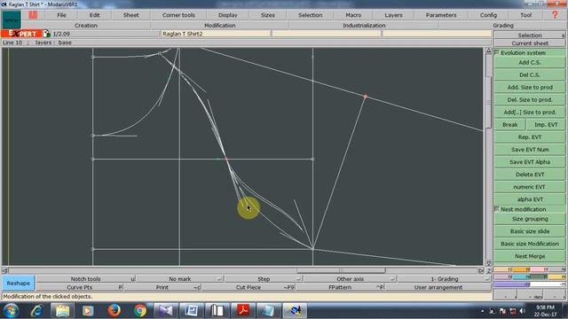Click the Nest Merge button
This screenshot has height=319, width=568.
530,256
